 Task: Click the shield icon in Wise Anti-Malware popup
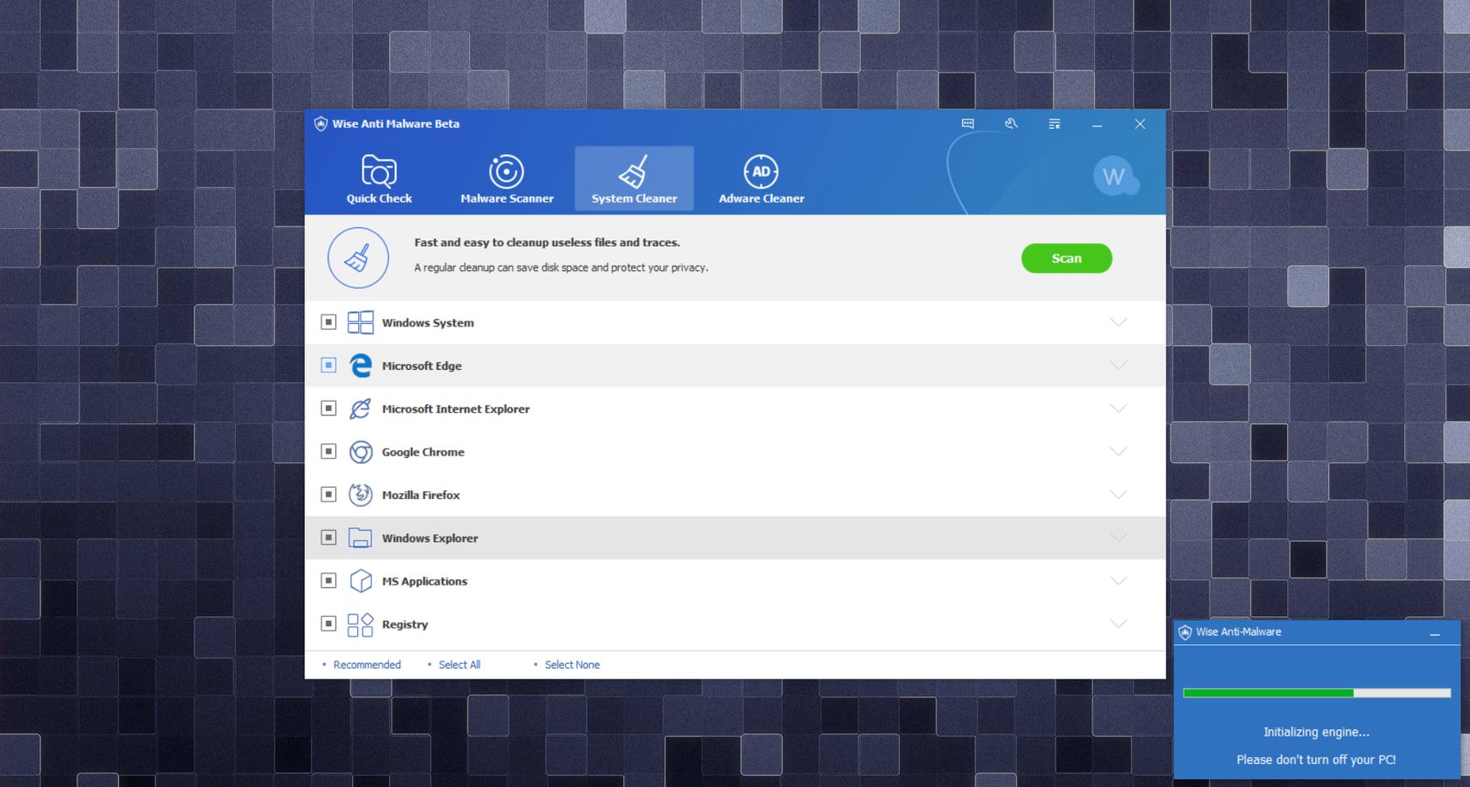tap(1185, 632)
